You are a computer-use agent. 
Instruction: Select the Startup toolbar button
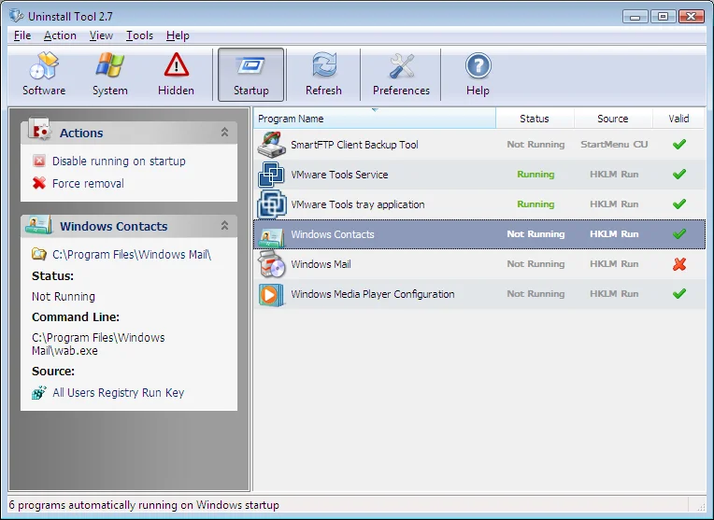[250, 75]
